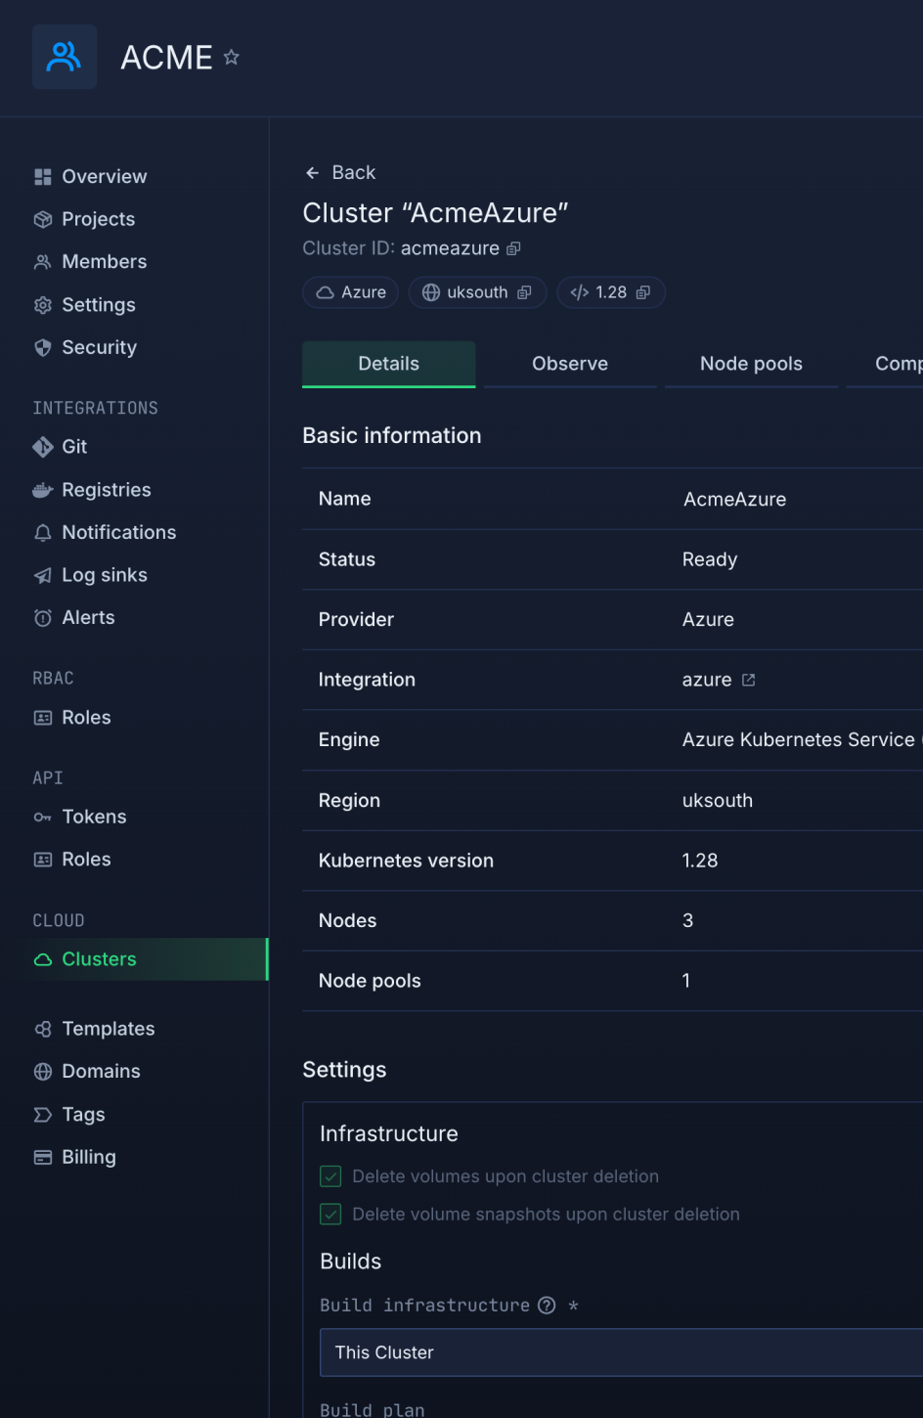Click the Git icon in the sidebar

[x=43, y=447]
